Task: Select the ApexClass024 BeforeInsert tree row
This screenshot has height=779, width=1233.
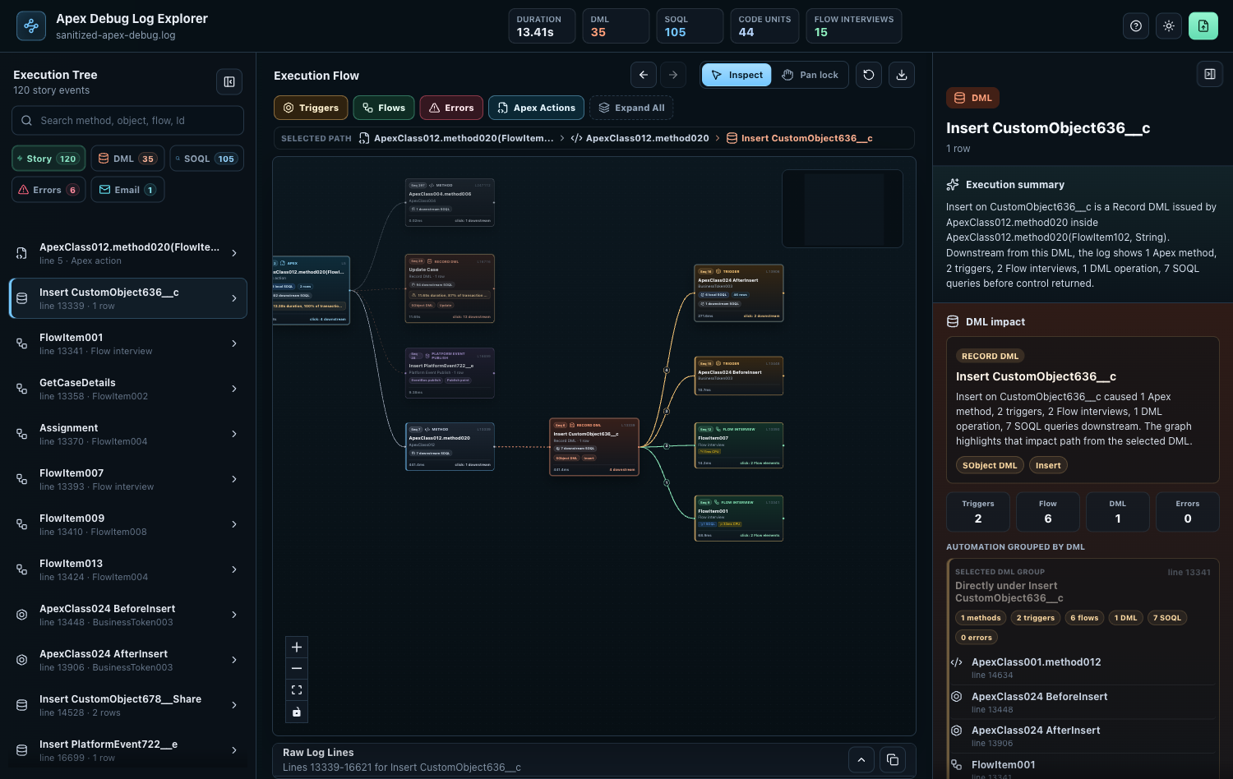Action: point(127,615)
